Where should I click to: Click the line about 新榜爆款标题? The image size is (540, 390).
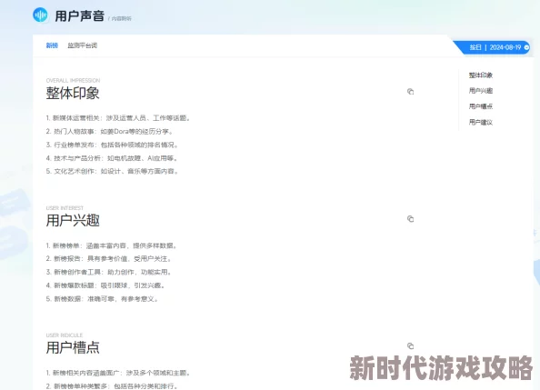pos(105,285)
